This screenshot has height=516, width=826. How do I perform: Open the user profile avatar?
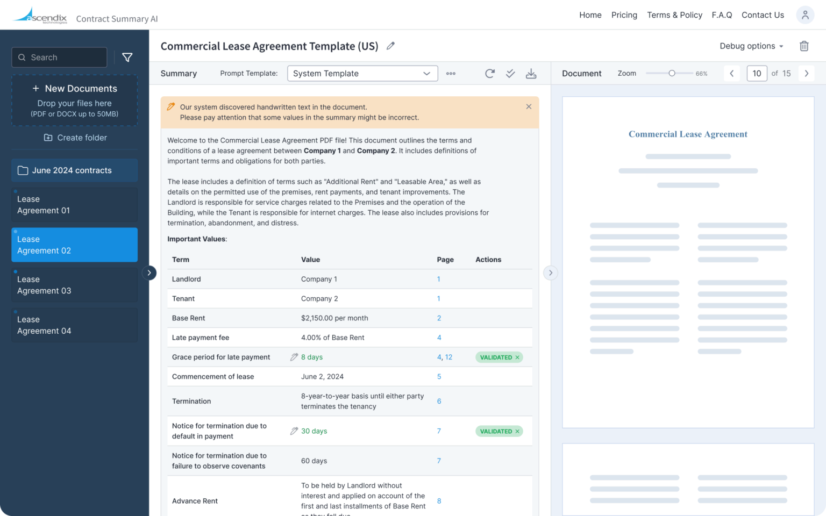(804, 15)
